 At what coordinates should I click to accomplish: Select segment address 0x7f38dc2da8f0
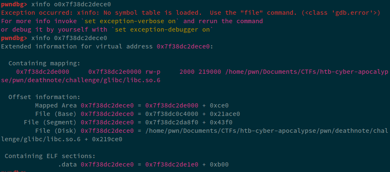171,122
